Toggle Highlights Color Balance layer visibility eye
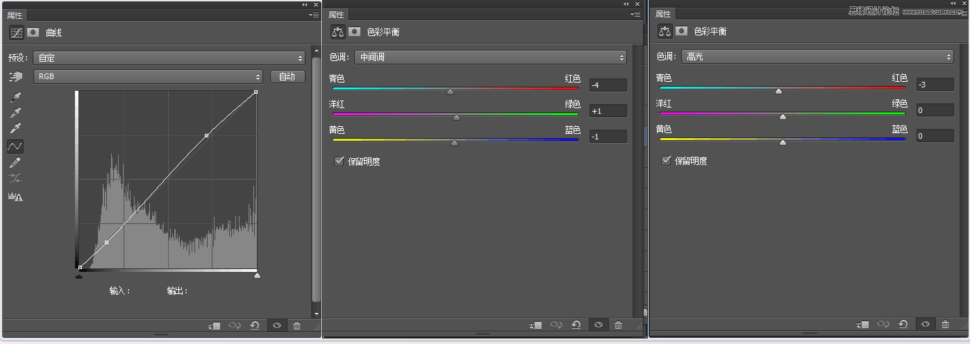This screenshot has width=970, height=344. [924, 324]
